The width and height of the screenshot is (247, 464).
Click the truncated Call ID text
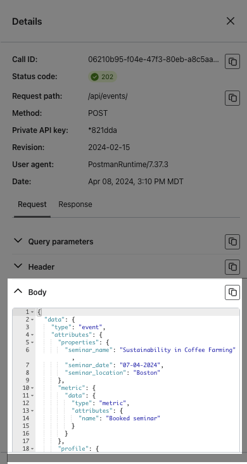click(x=154, y=60)
